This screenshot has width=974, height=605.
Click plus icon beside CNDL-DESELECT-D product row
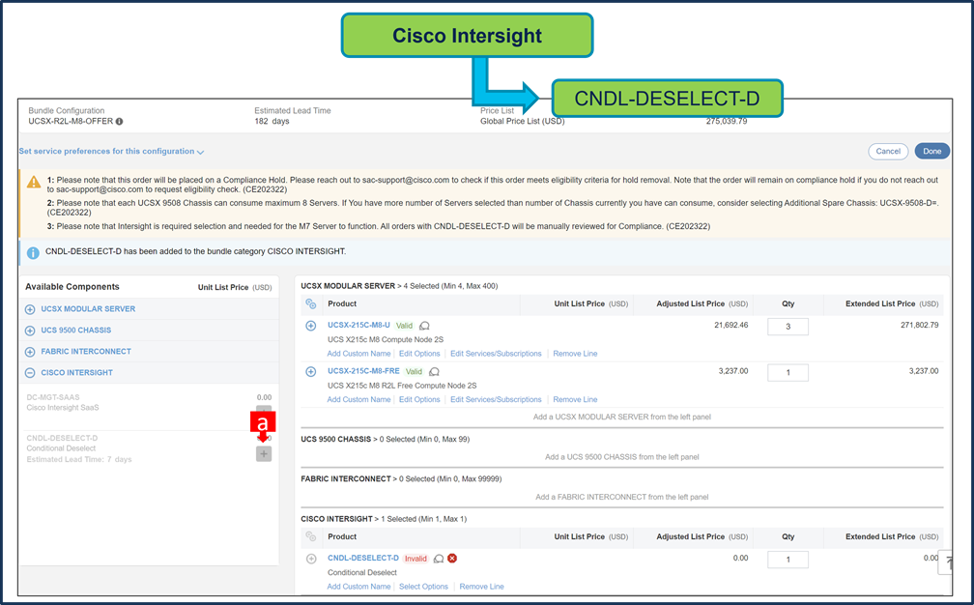311,559
